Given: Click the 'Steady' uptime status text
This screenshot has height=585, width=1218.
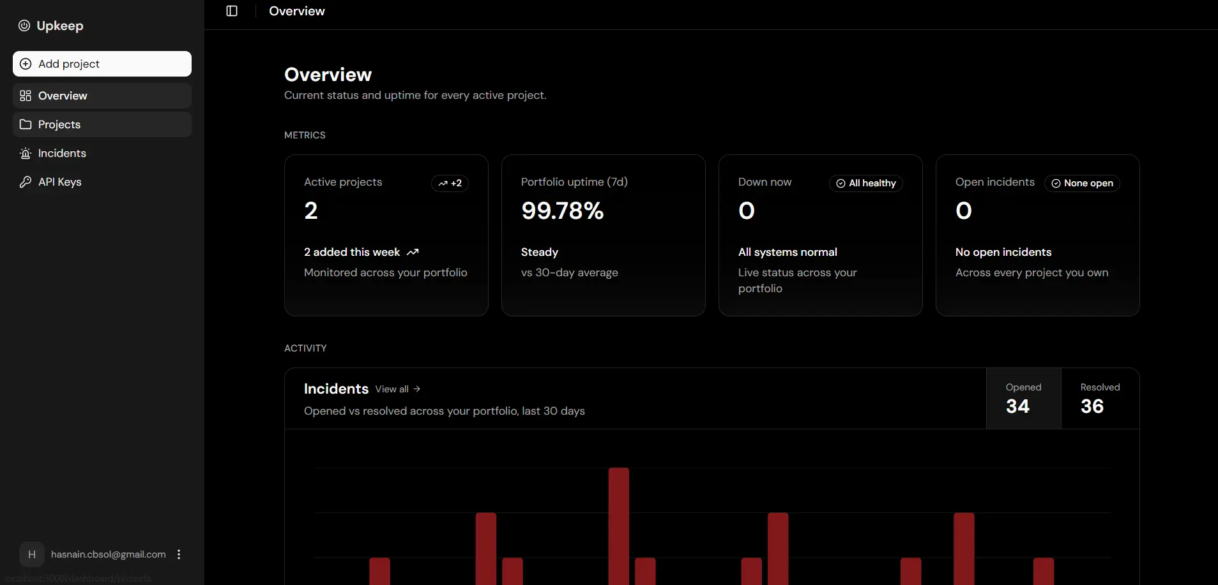Looking at the screenshot, I should pos(540,252).
